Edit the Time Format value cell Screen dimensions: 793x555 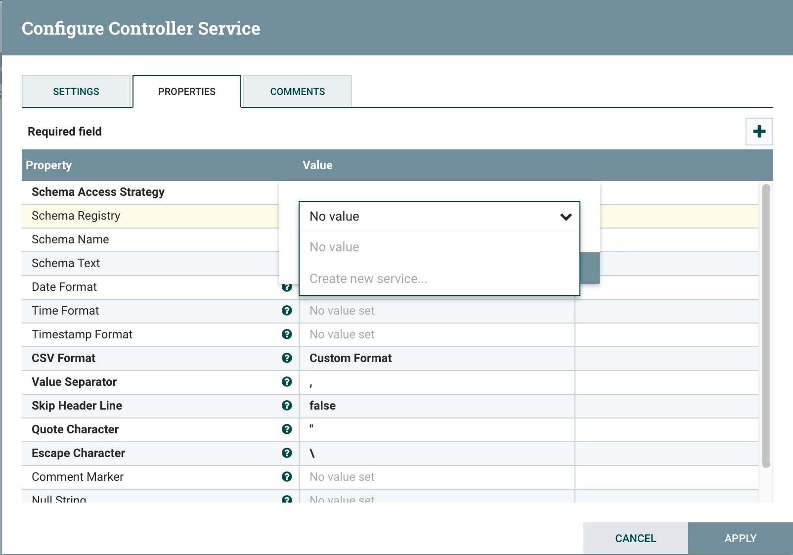(x=437, y=311)
